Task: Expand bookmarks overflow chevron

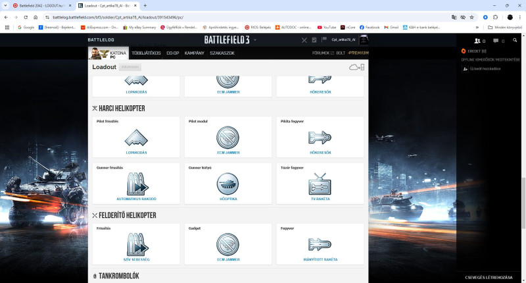Action: tap(477, 27)
